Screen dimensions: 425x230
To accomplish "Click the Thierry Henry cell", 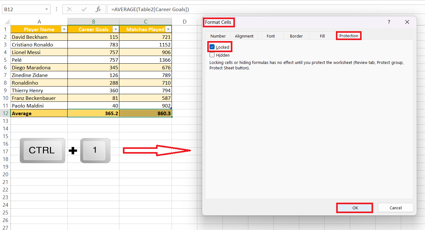I will (39, 90).
